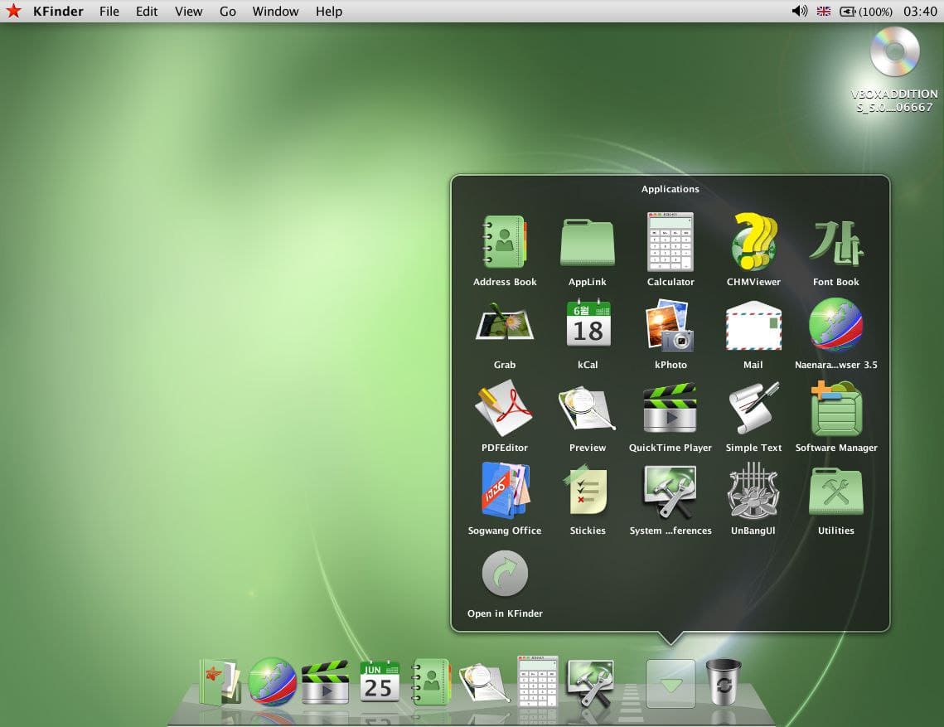Open the Software Manager app
Image resolution: width=944 pixels, height=727 pixels.
[835, 408]
